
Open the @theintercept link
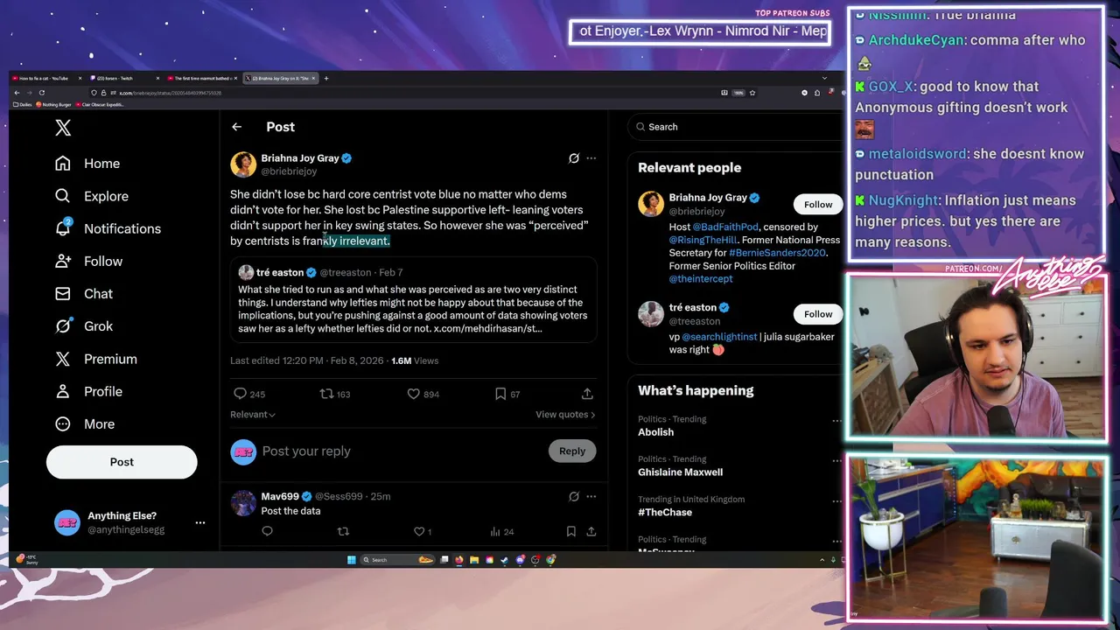701,278
